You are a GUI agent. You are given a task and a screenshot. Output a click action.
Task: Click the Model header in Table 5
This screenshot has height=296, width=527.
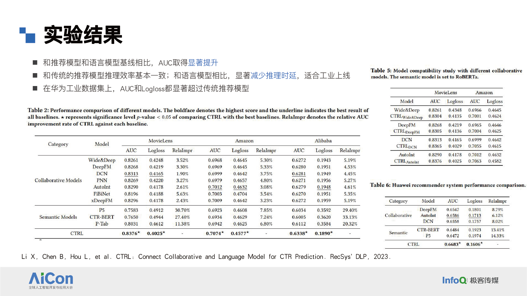click(x=407, y=101)
